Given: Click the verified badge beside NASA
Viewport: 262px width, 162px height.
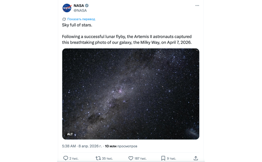Looking at the screenshot, I should [x=87, y=6].
